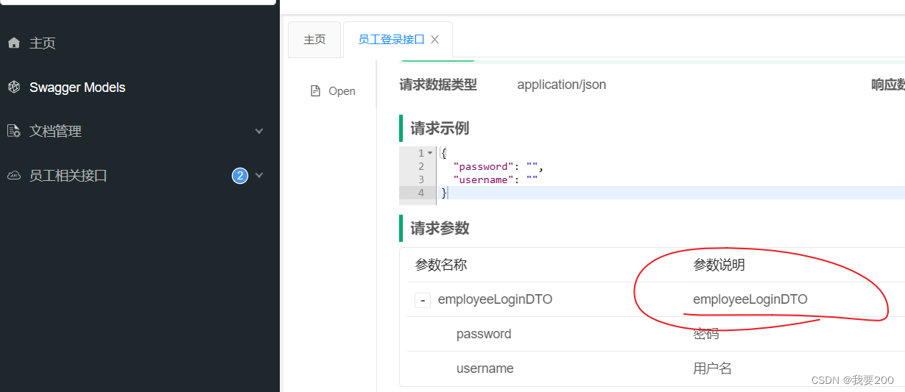
Task: Click the 密码 description cell
Action: tap(706, 334)
